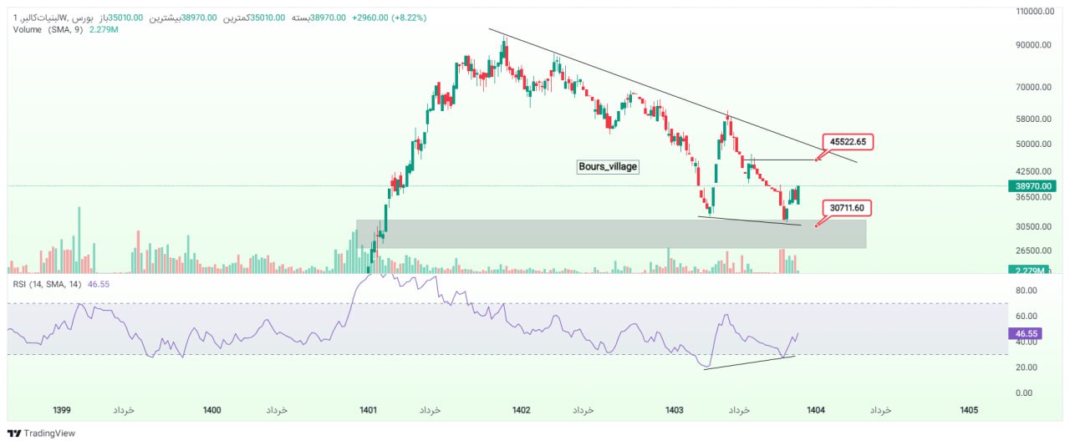Click the 1401 year label on time axis

tap(367, 410)
